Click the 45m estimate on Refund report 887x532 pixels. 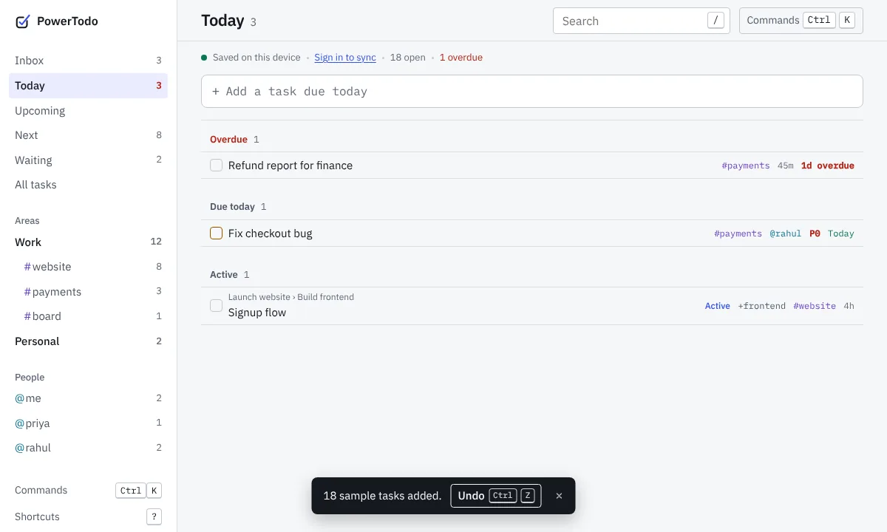pyautogui.click(x=786, y=166)
